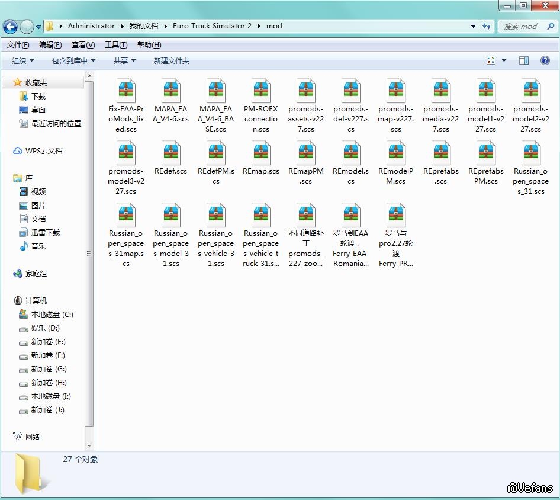The width and height of the screenshot is (560, 500).
Task: Click the refresh button beside address bar
Action: click(487, 26)
